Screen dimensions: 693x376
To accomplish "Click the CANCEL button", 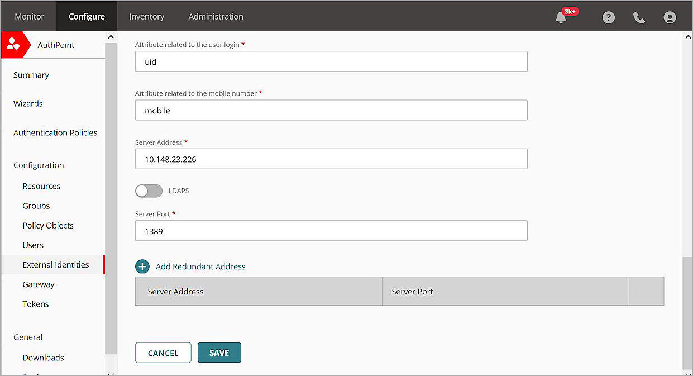I will click(x=163, y=353).
